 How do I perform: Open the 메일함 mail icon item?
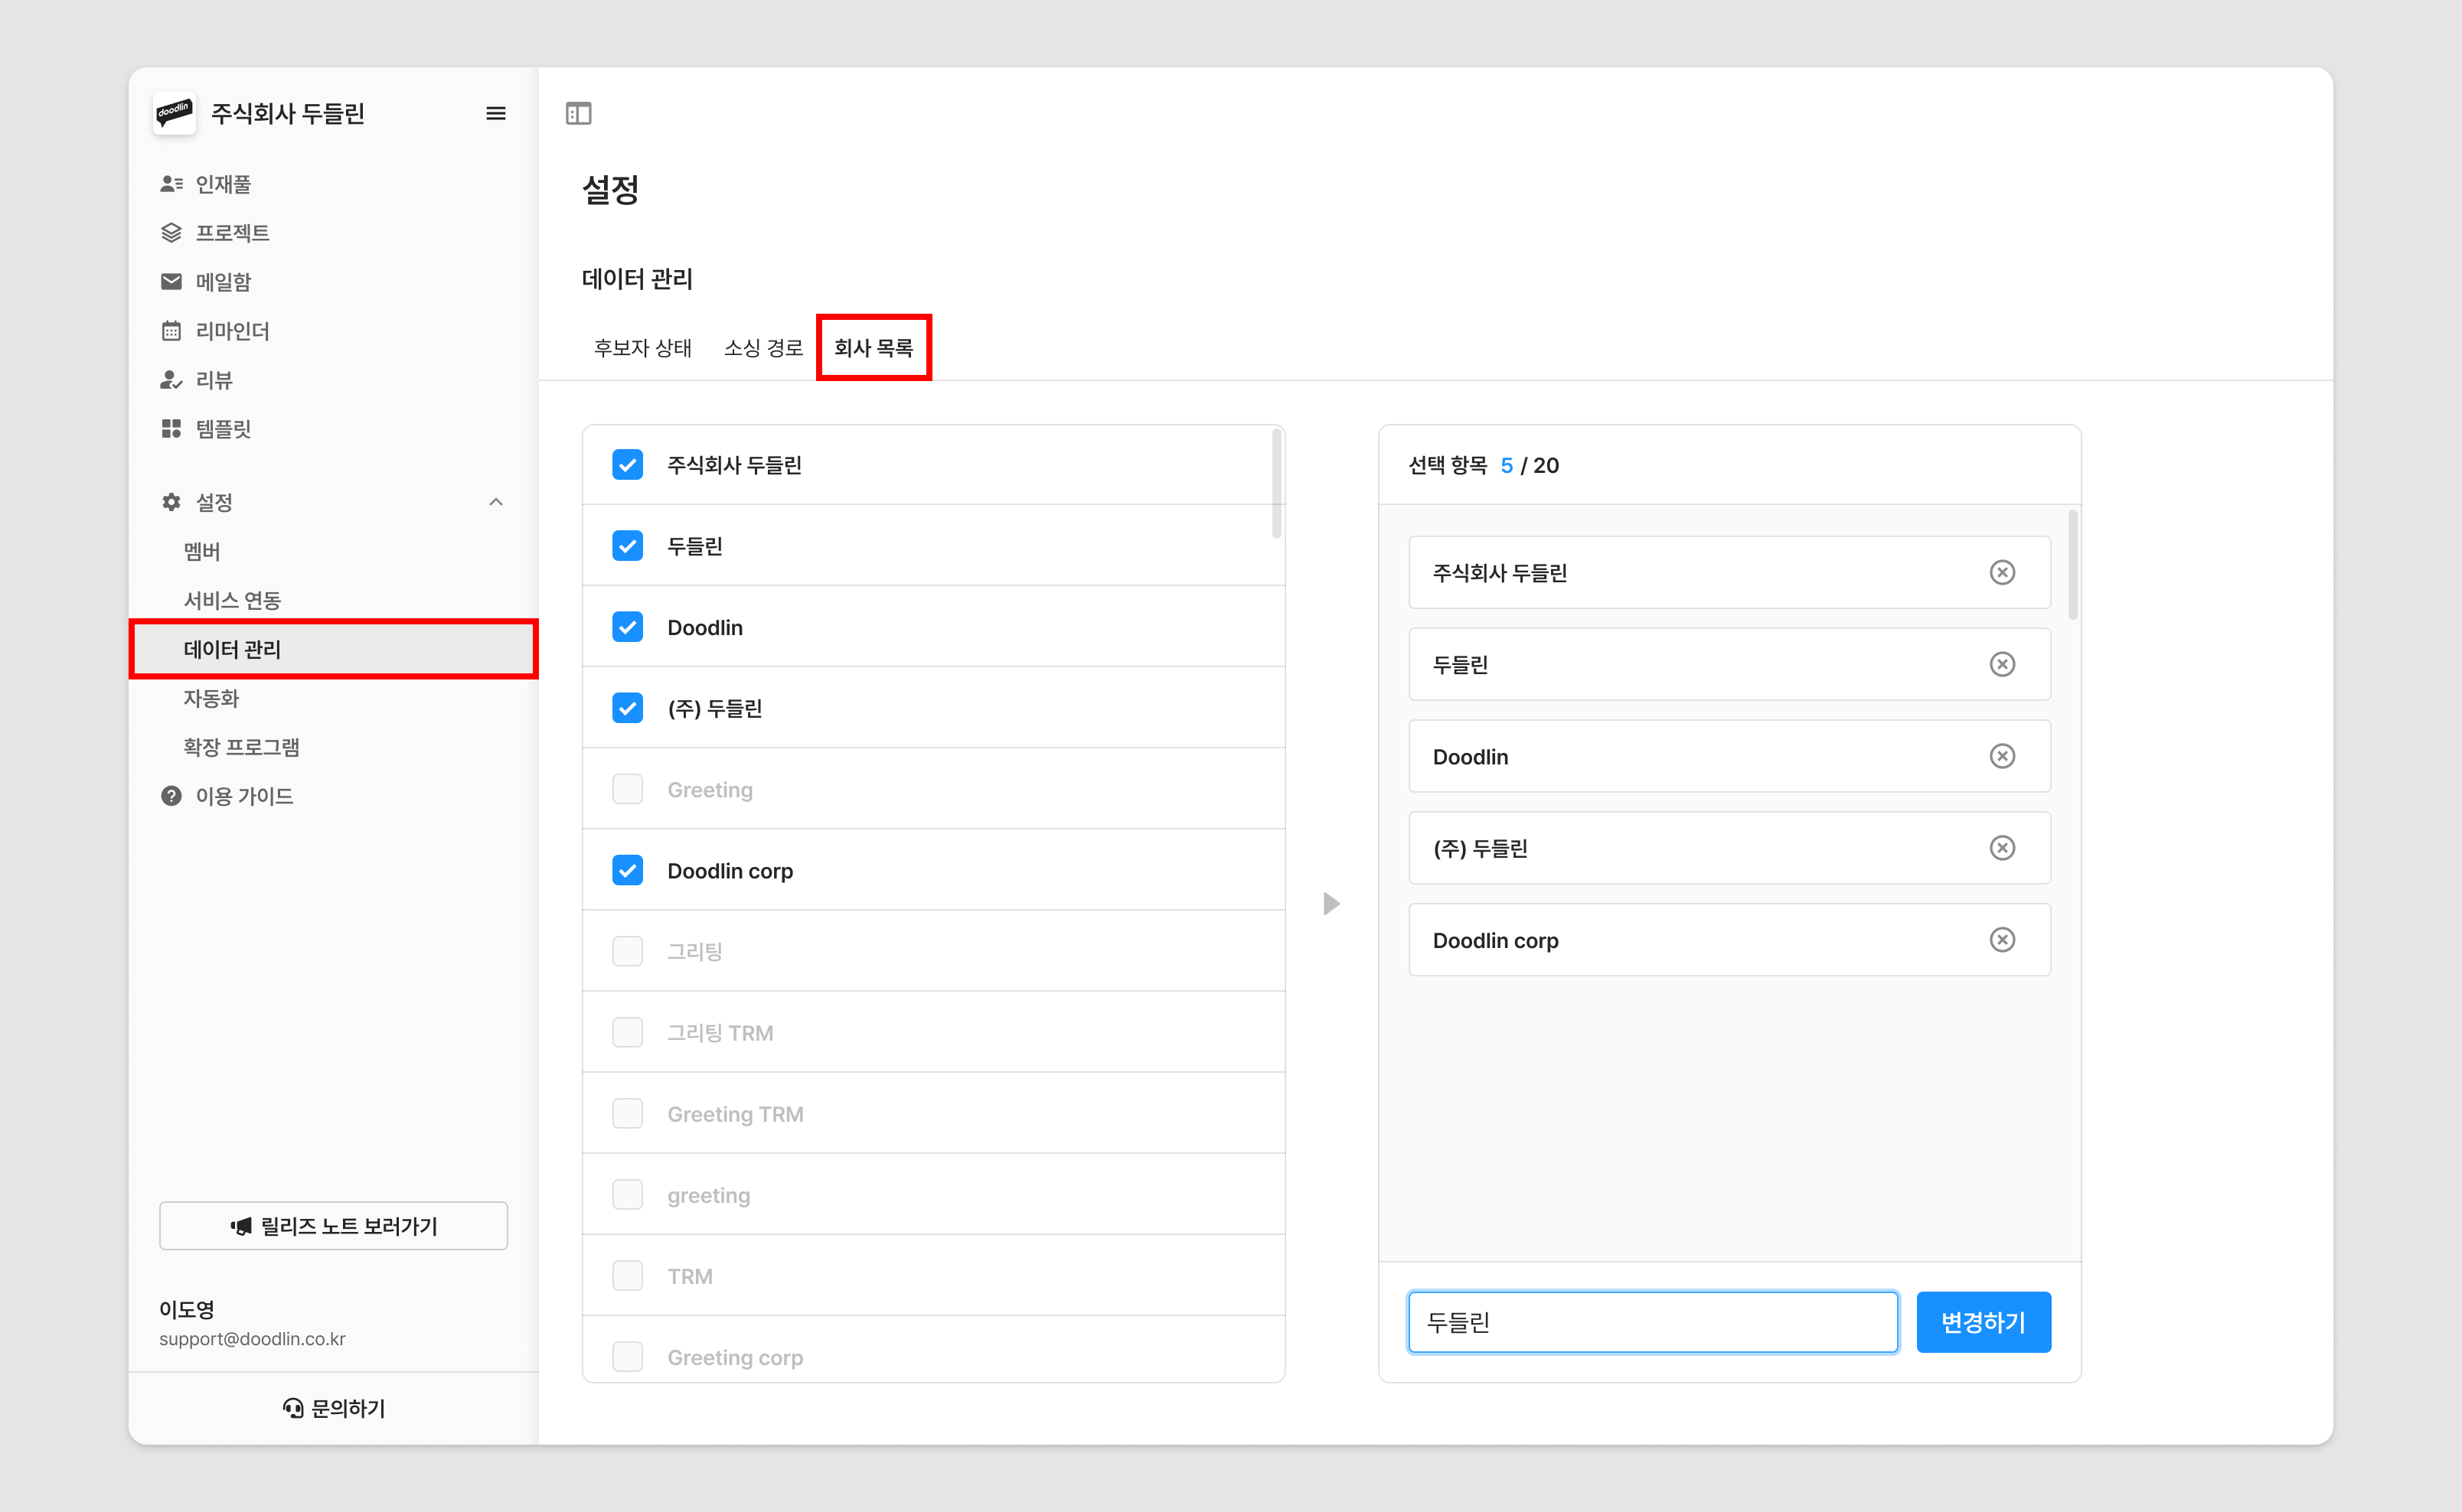pos(223,282)
